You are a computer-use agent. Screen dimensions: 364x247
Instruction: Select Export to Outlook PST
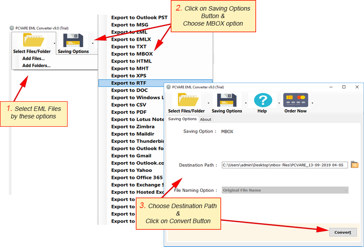pyautogui.click(x=139, y=18)
